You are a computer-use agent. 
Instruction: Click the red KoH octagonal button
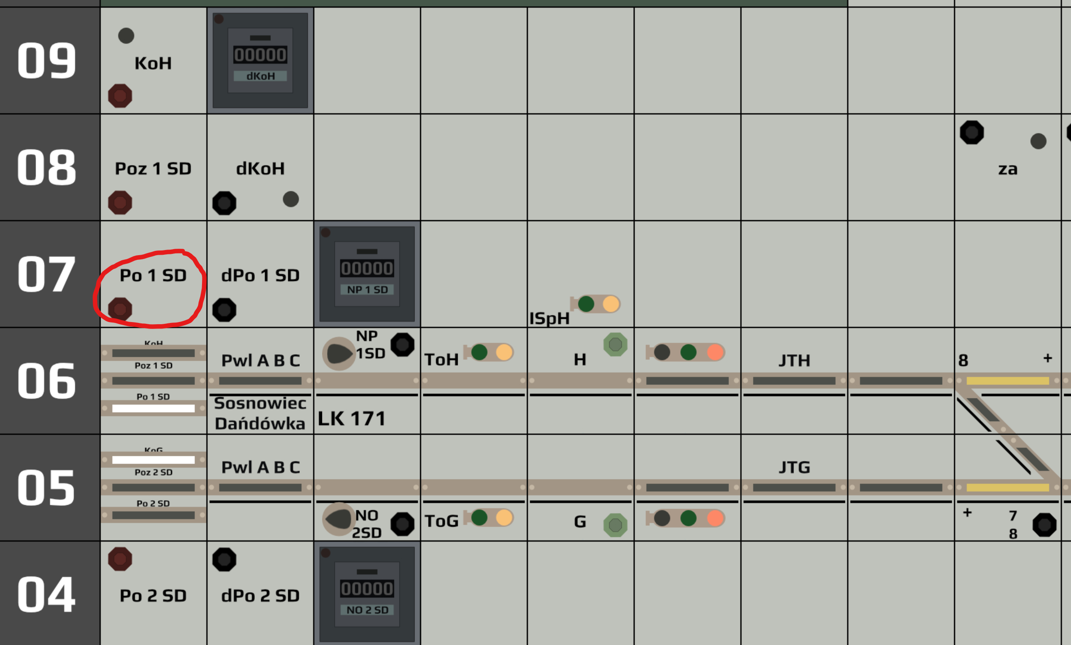(x=120, y=96)
